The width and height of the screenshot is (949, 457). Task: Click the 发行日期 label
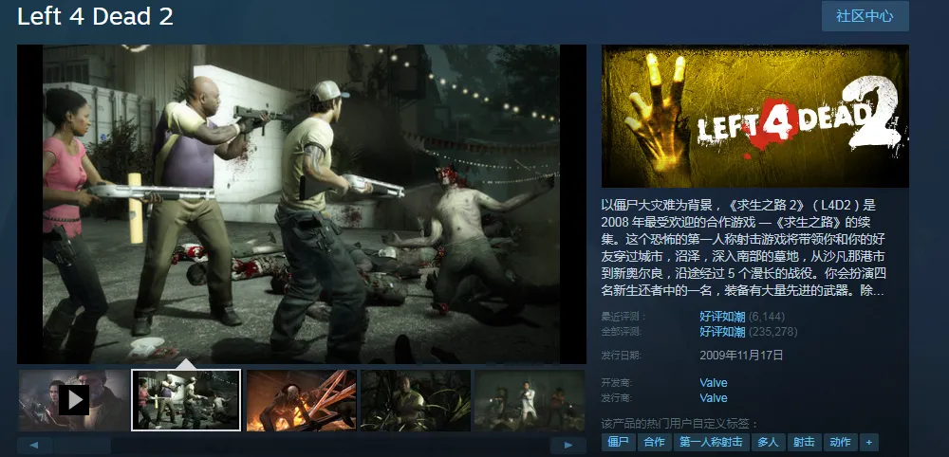point(620,356)
